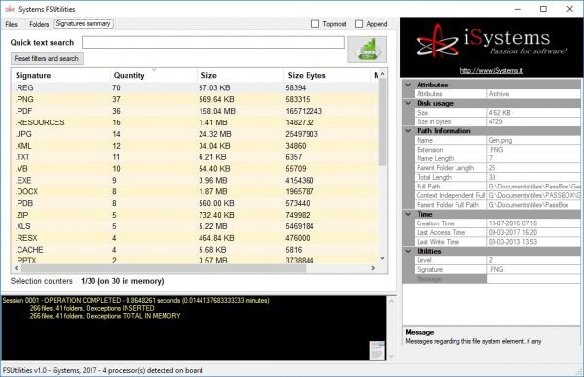The width and height of the screenshot is (584, 377).
Task: Collapse the Attributes section
Action: click(x=408, y=85)
